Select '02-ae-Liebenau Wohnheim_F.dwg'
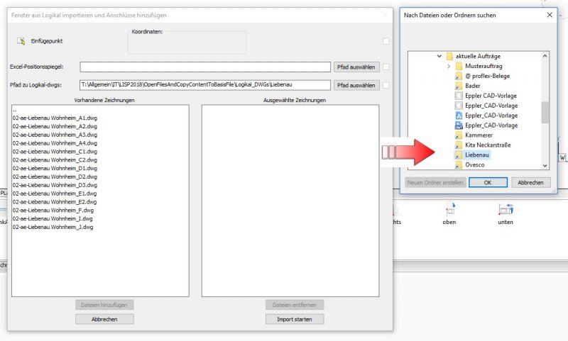 pos(53,210)
